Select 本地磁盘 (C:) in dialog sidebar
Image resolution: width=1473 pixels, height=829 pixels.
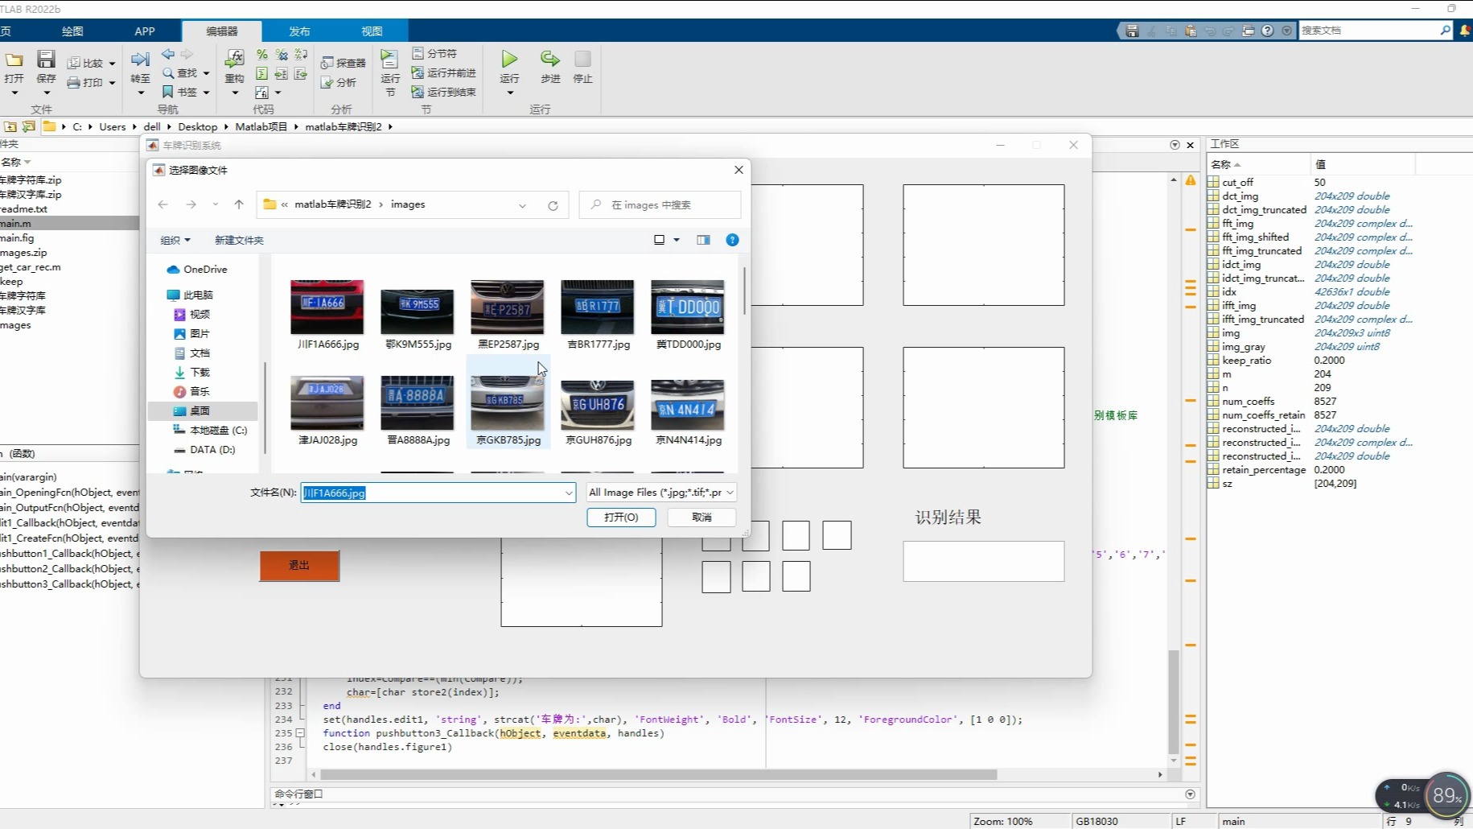[x=210, y=431]
